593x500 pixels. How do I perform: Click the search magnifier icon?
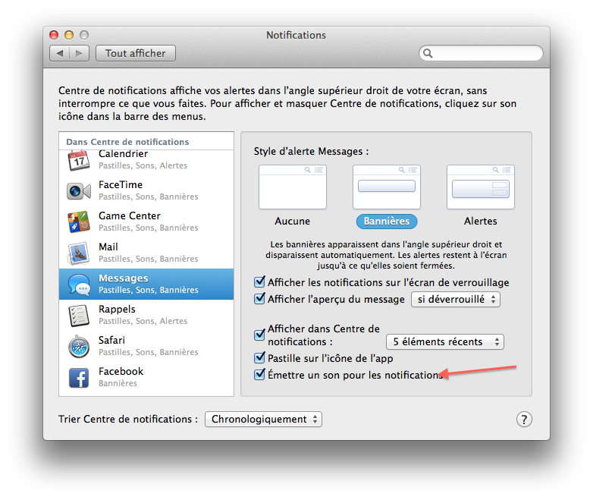click(428, 53)
